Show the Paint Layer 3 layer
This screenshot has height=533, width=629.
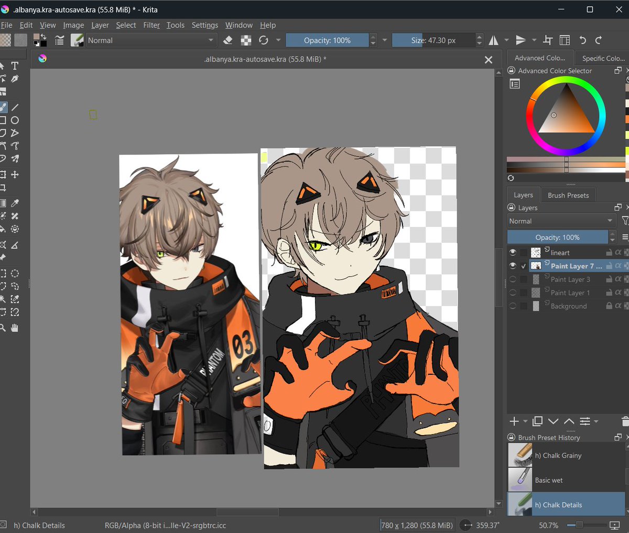point(513,279)
